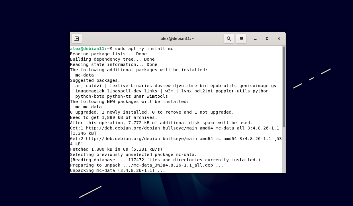Open a new terminal tab
This screenshot has width=353, height=206.
coord(77,39)
